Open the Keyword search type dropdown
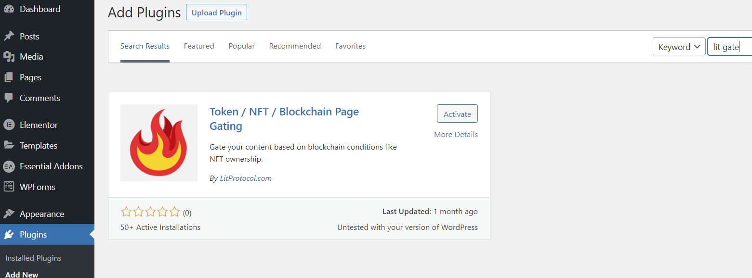The image size is (752, 278). click(679, 47)
